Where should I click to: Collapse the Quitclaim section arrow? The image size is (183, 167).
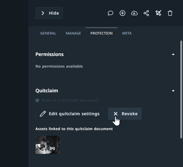tap(173, 91)
